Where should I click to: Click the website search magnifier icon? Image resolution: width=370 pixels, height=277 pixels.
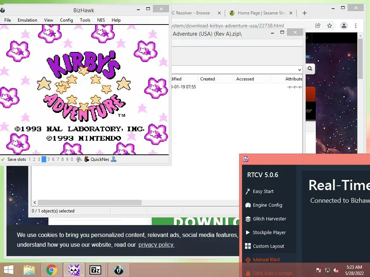click(310, 69)
